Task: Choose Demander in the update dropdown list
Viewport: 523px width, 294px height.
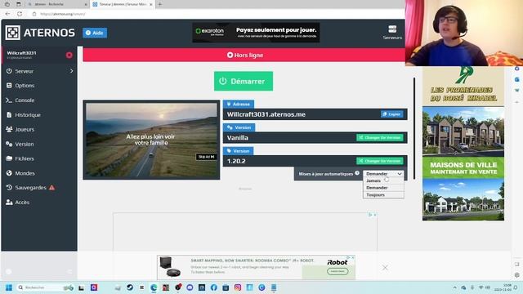Action: pyautogui.click(x=383, y=188)
